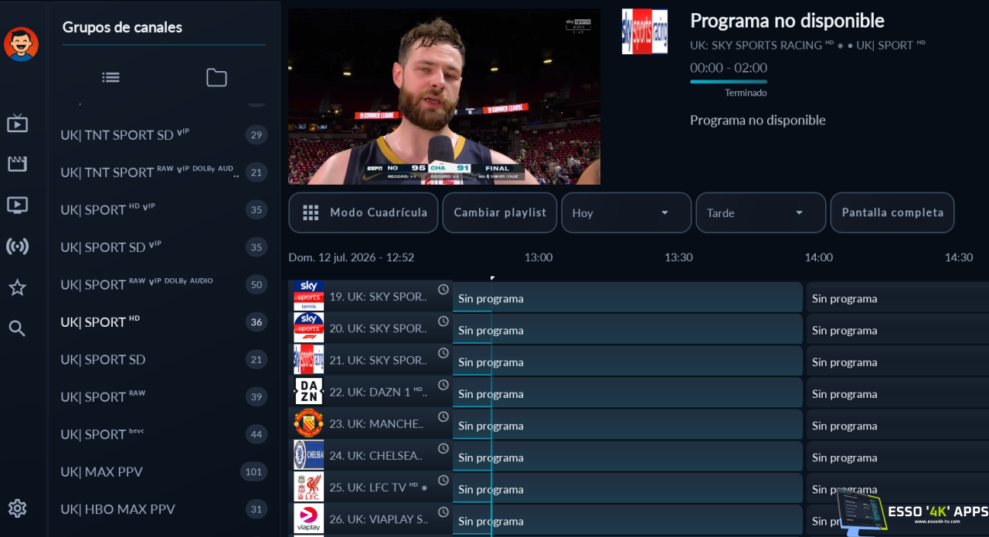Click the Sky Sports Racing logo, channel 21

308,360
